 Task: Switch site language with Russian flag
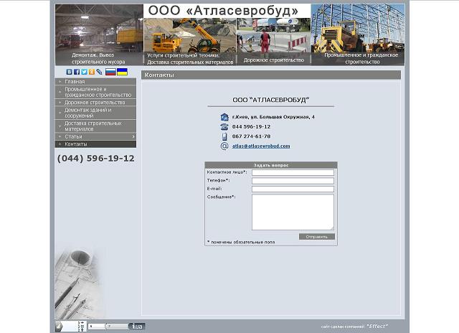click(x=110, y=72)
